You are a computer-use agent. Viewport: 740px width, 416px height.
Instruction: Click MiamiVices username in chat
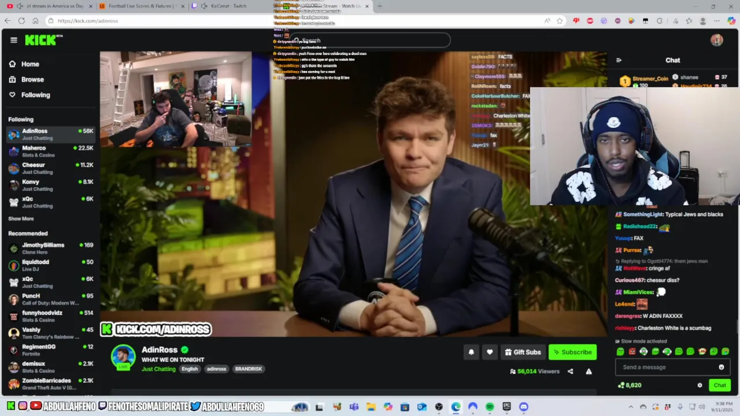coord(639,292)
